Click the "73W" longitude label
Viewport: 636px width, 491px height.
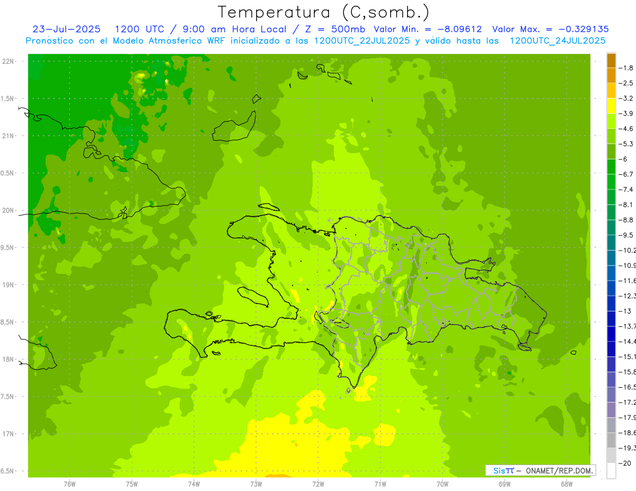click(256, 484)
